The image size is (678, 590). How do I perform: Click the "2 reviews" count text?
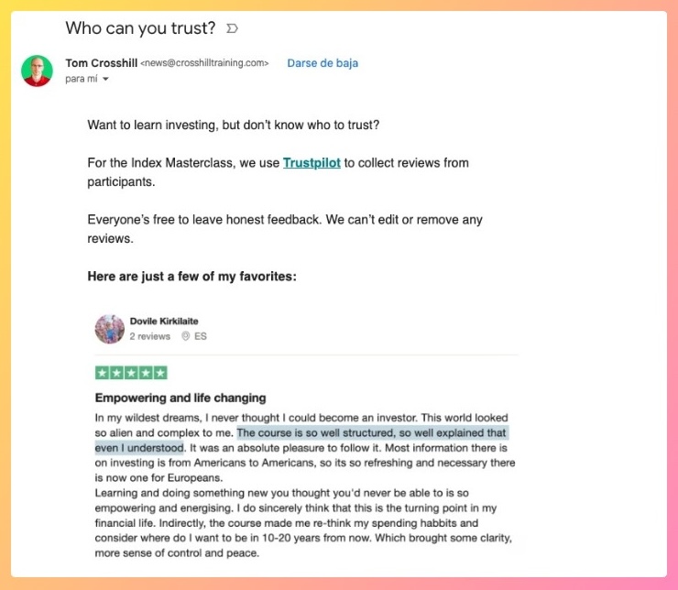click(149, 336)
